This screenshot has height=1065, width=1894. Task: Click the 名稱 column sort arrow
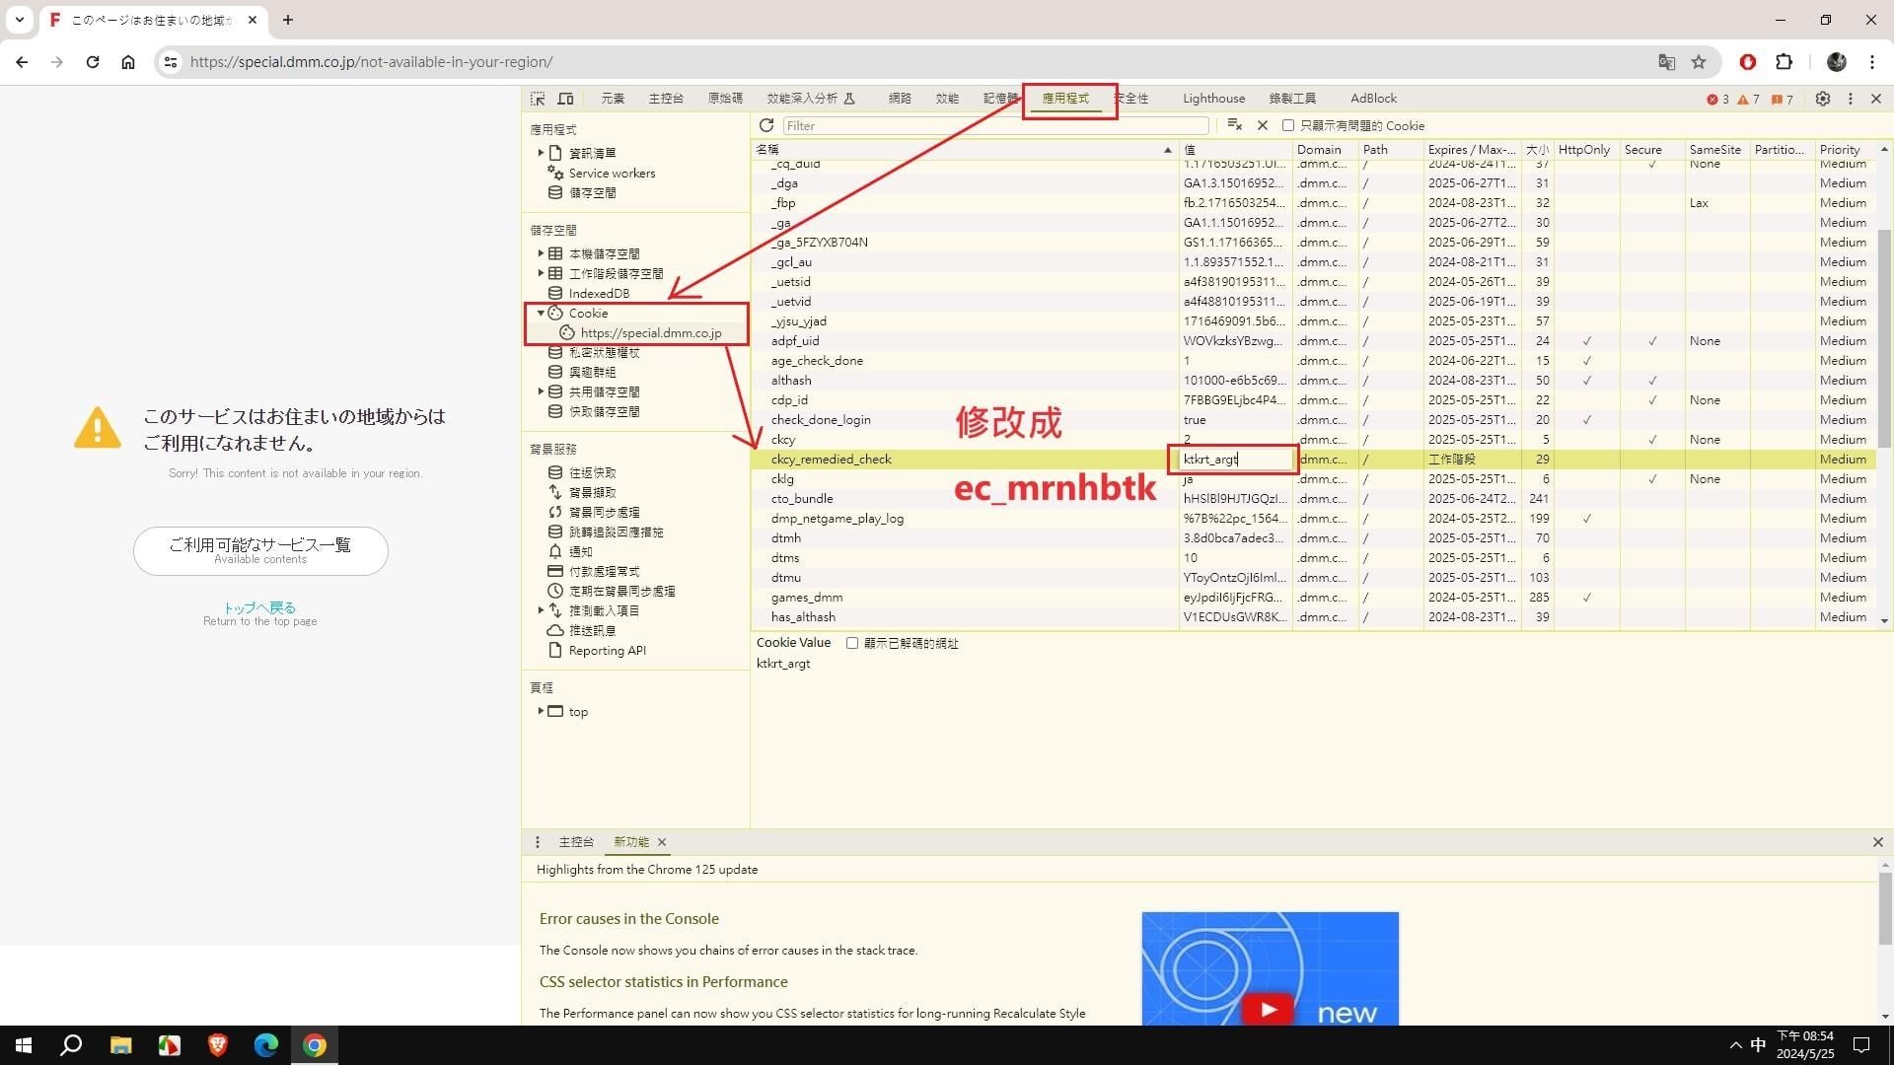[x=1168, y=150]
